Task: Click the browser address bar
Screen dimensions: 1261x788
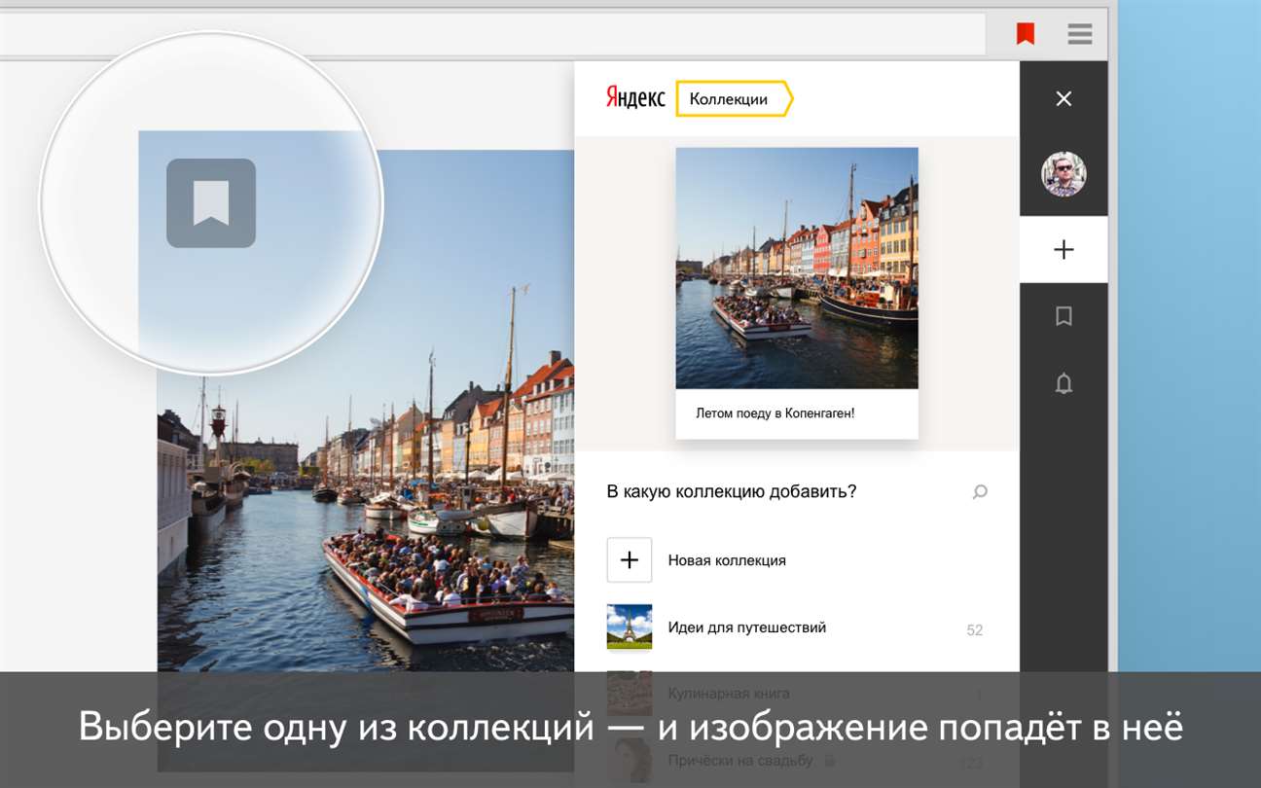Action: pos(491,34)
